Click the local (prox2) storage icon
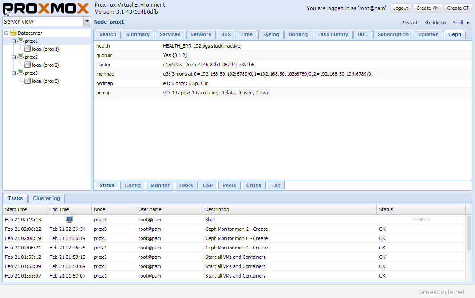 point(28,65)
